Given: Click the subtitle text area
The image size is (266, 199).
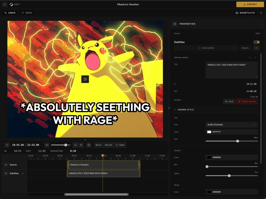Looking at the screenshot, I should click(x=232, y=70).
